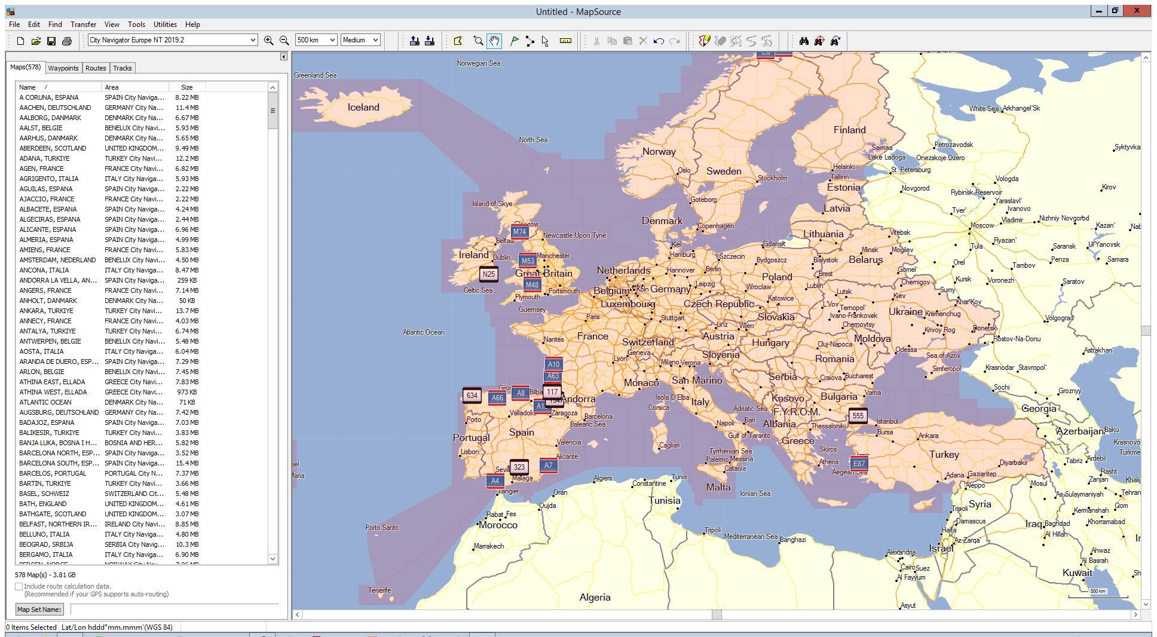This screenshot has height=637, width=1157.
Task: Open the Tools menu
Action: [x=136, y=24]
